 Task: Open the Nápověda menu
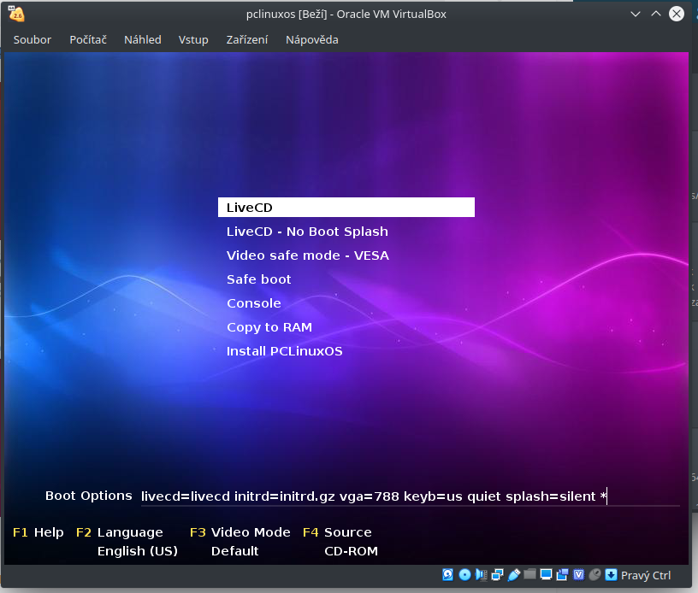311,39
